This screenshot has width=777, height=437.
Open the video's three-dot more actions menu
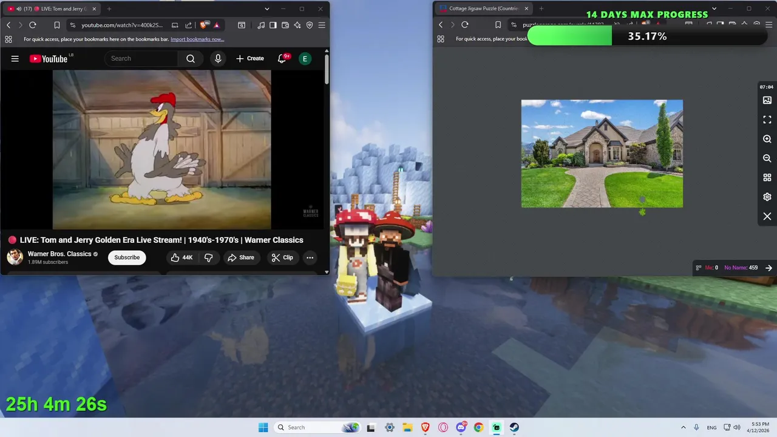(x=310, y=257)
